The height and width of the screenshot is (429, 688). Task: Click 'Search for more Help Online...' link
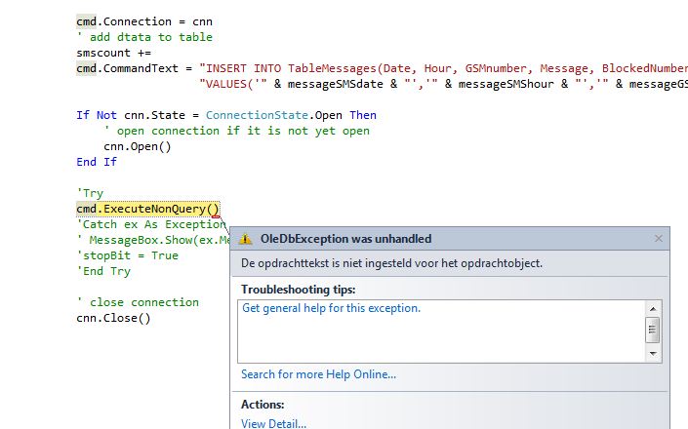click(318, 374)
